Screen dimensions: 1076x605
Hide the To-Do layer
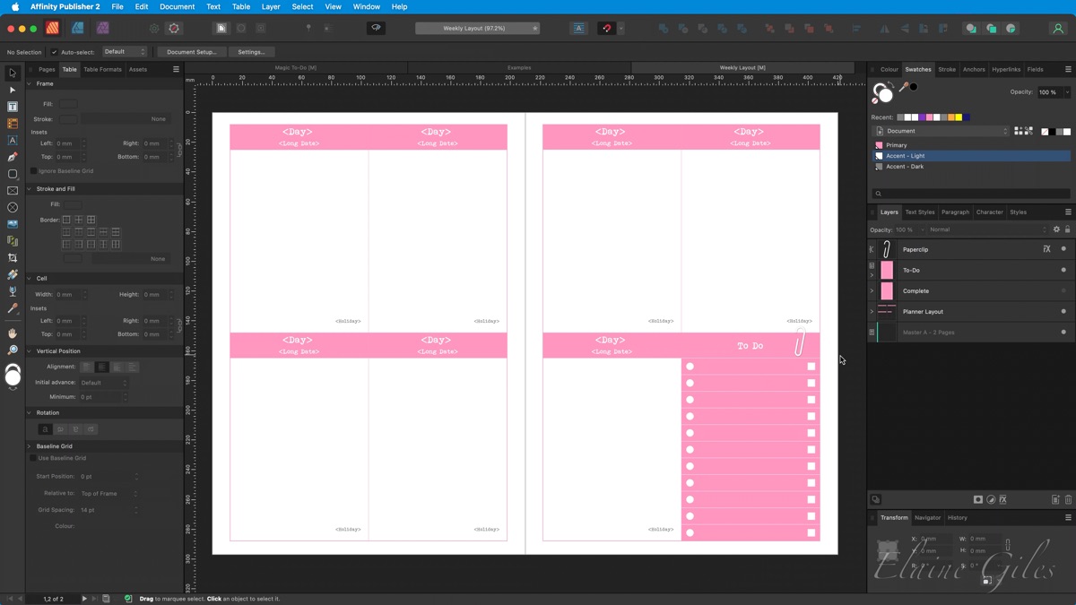click(x=1063, y=270)
